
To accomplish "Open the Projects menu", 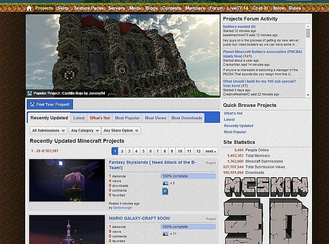I will coord(44,8).
